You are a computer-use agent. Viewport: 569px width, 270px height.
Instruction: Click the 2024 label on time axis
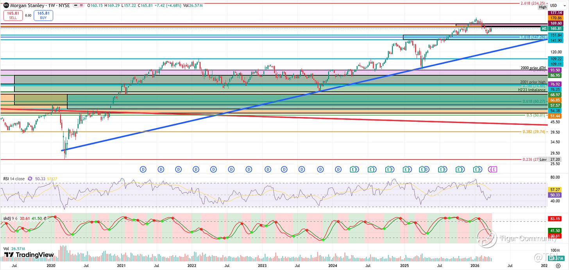click(333, 265)
